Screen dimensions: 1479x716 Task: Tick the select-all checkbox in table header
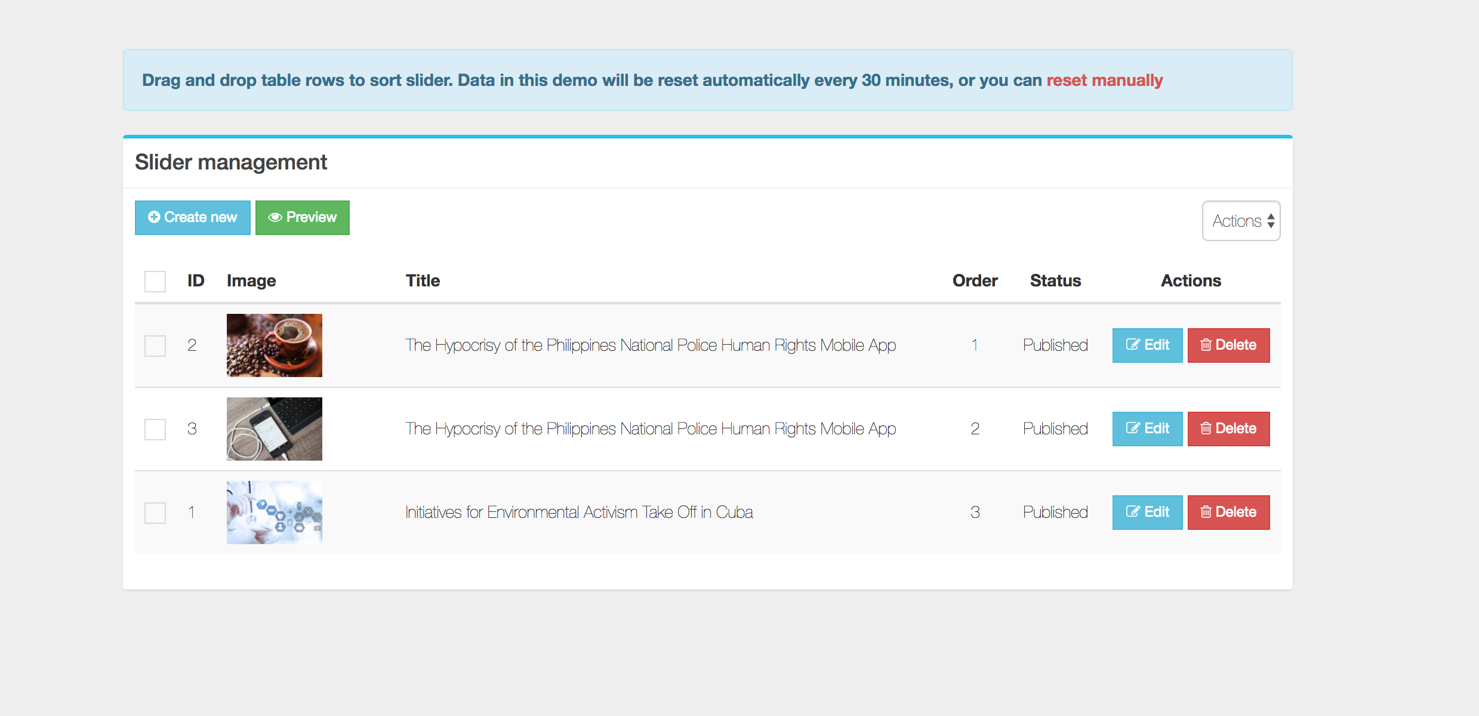tap(155, 281)
